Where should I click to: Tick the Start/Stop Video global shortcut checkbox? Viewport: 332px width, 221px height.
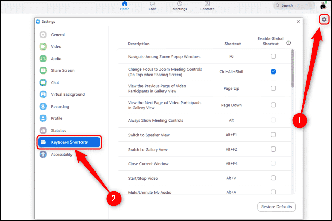tap(273, 178)
